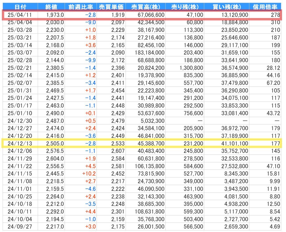Click margin ratio 12.50
The image size is (286, 232).
tap(273, 204)
